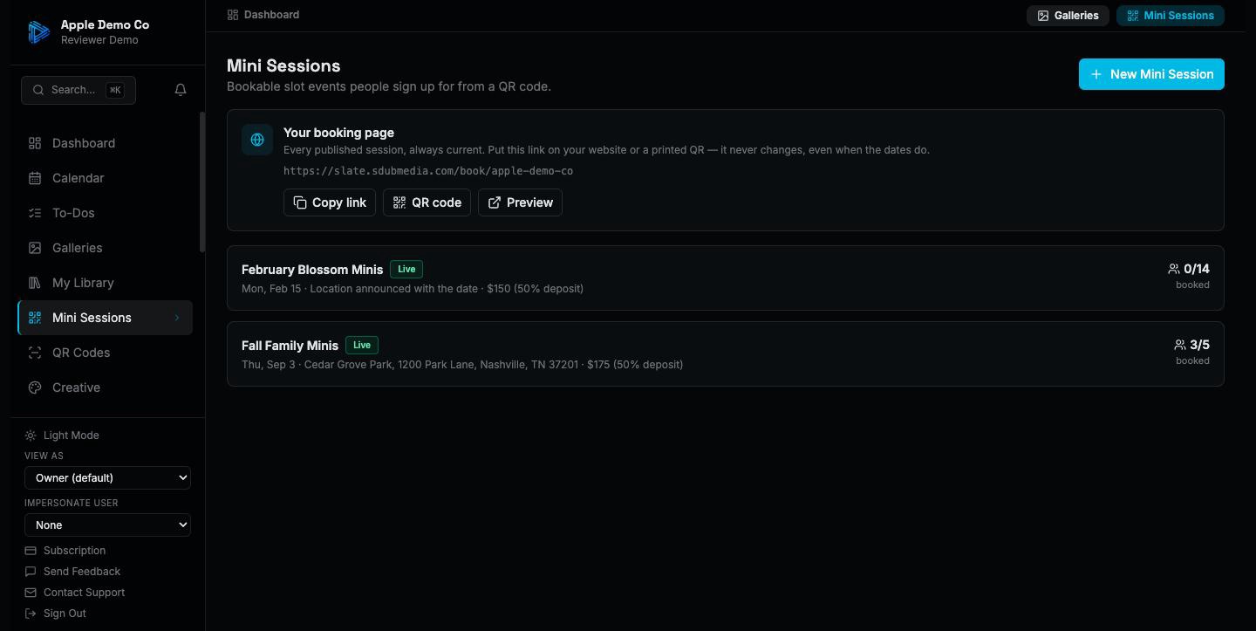Click the To-Dos checklist icon
Viewport: 1256px width, 631px height.
pyautogui.click(x=35, y=213)
